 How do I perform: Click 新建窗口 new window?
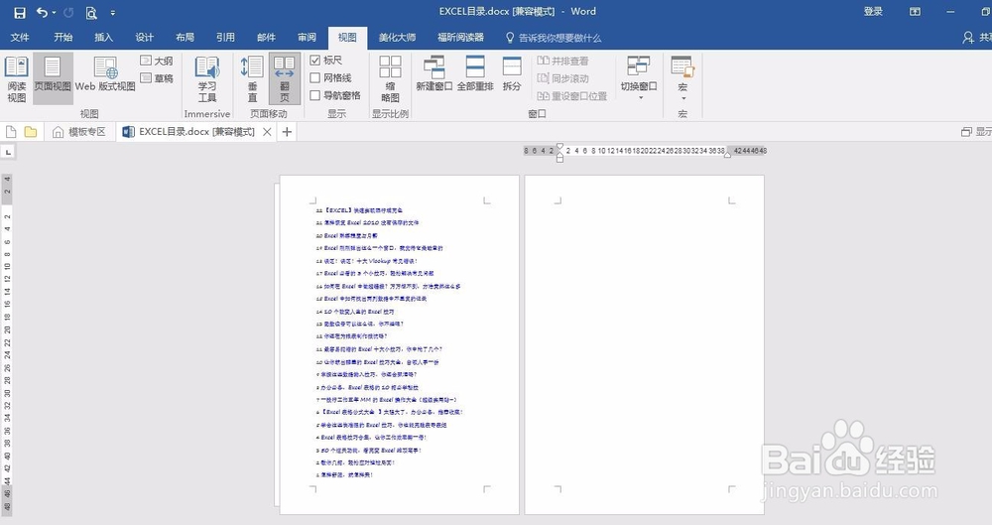pos(434,73)
